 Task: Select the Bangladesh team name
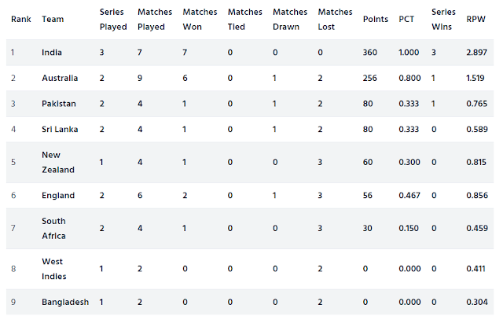pyautogui.click(x=65, y=302)
